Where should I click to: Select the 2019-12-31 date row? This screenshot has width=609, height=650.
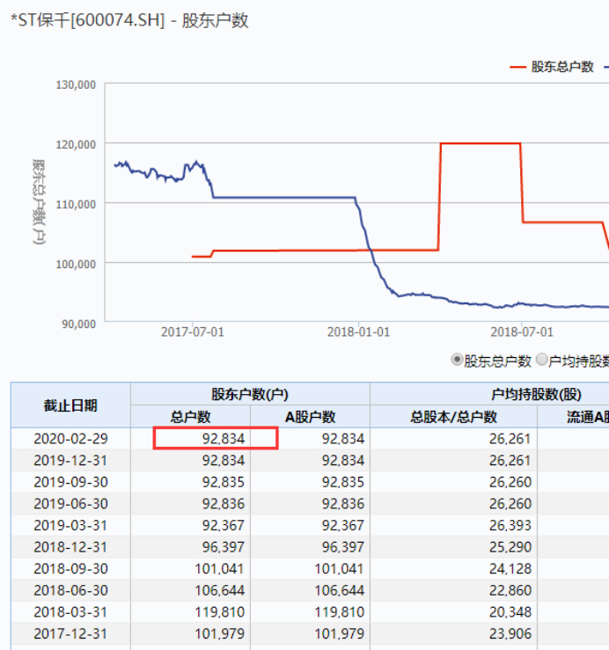[x=310, y=460]
